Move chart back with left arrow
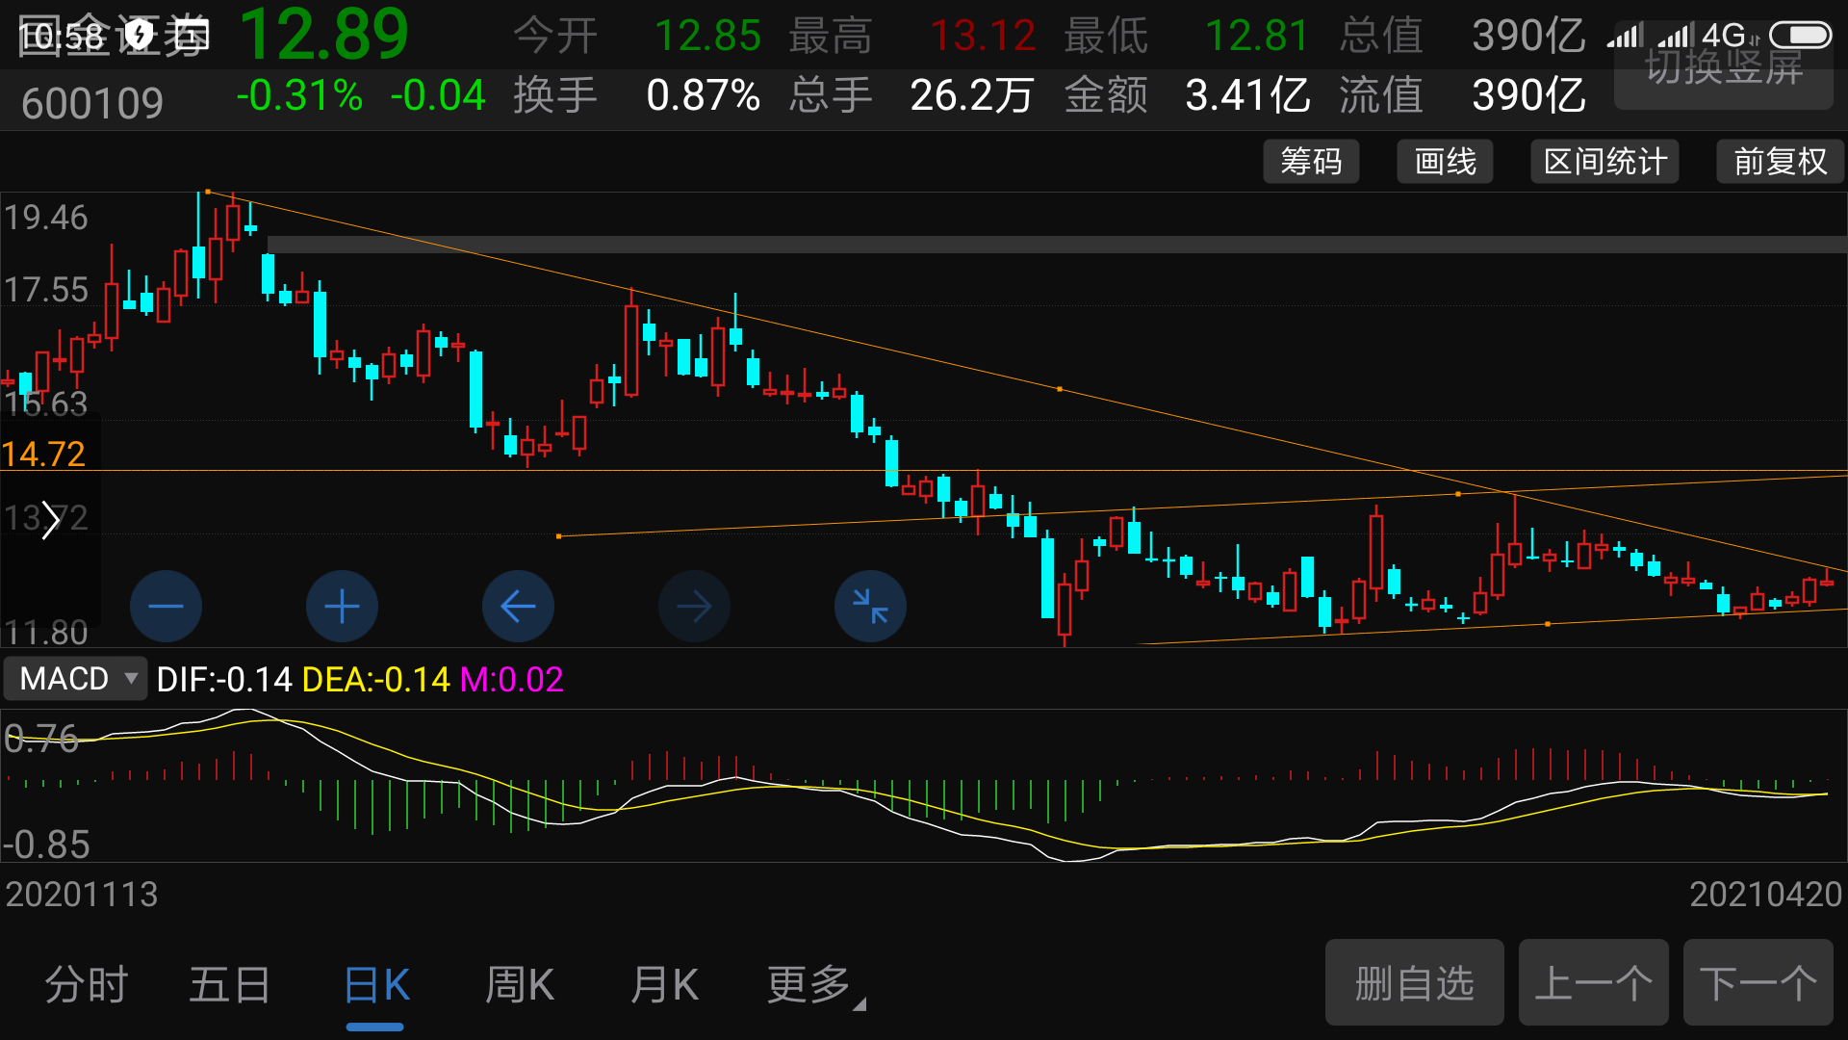This screenshot has height=1040, width=1848. pyautogui.click(x=518, y=606)
